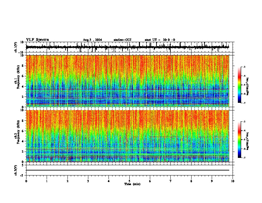Click the time axis tick label '7'
Viewport: 262px width, 203px height.
point(171,181)
